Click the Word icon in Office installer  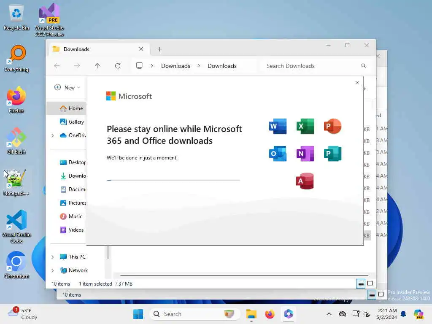(278, 126)
